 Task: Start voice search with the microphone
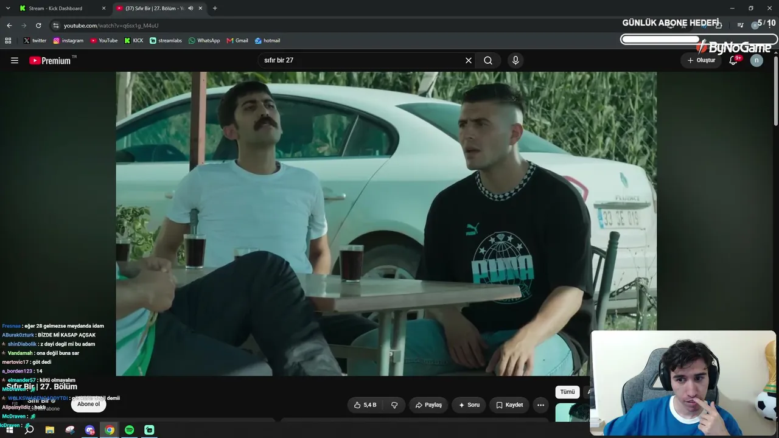(x=515, y=60)
